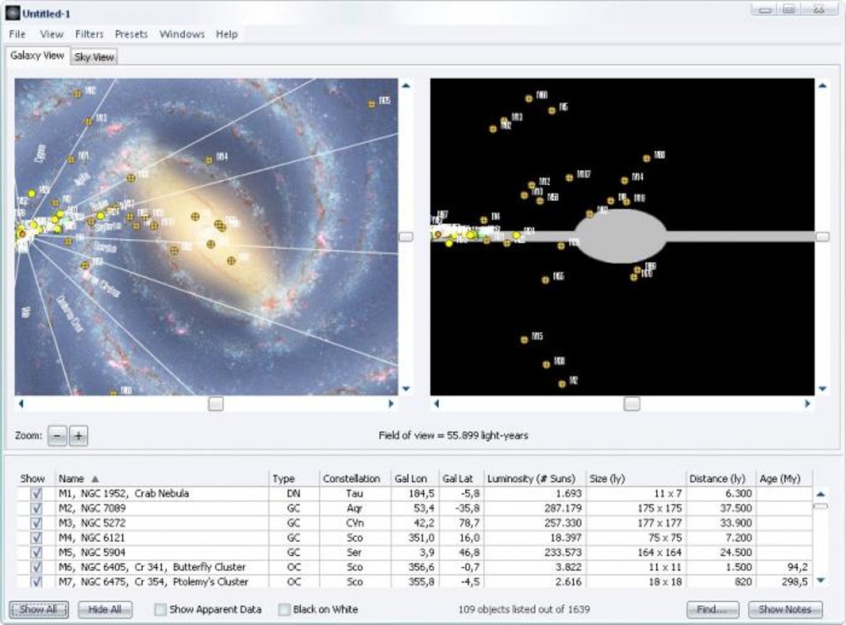Open the Find... dialog button
The image size is (846, 625).
coord(712,609)
